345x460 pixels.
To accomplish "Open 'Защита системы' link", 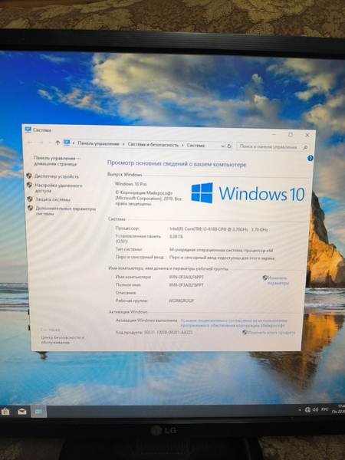I will [53, 199].
